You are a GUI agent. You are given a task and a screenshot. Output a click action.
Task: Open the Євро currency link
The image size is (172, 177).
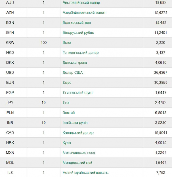coord(67,83)
